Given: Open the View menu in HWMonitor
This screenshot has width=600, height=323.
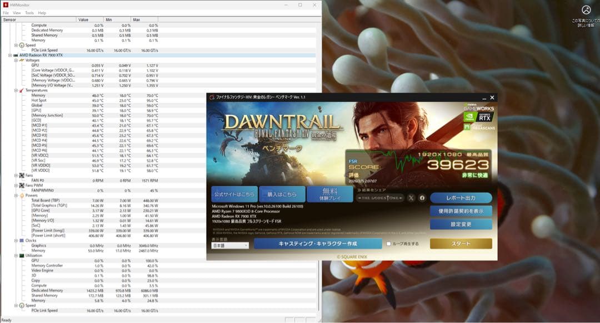Looking at the screenshot, I should tap(17, 13).
